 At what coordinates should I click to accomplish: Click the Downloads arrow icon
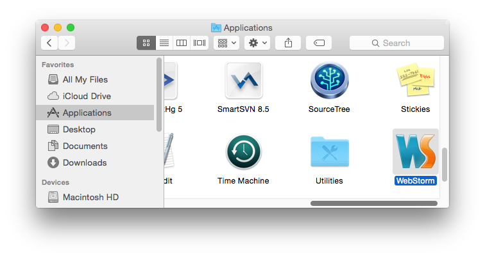[x=53, y=162]
